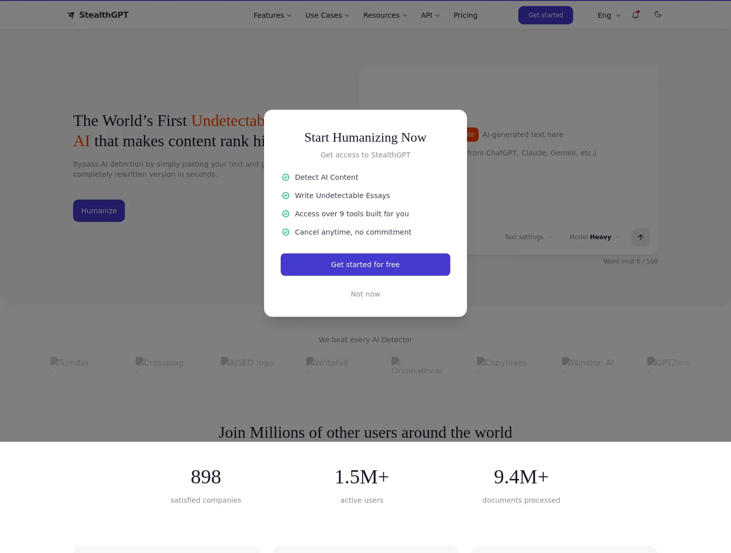Viewport: 731px width, 553px height.
Task: Go to the Pricing page
Action: (x=466, y=15)
